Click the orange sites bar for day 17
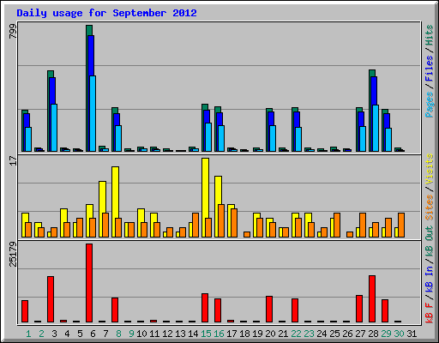 pyautogui.click(x=234, y=223)
